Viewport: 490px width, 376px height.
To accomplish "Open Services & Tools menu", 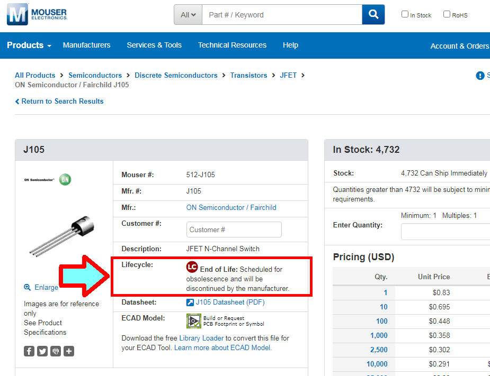I will [x=154, y=45].
